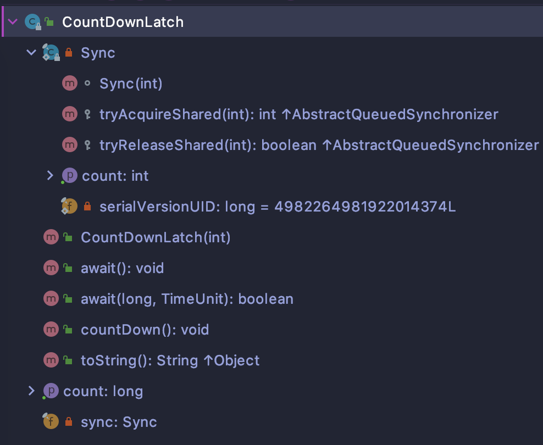Click package-private dot icon beside Sync(int)
The height and width of the screenshot is (445, 543).
[87, 84]
